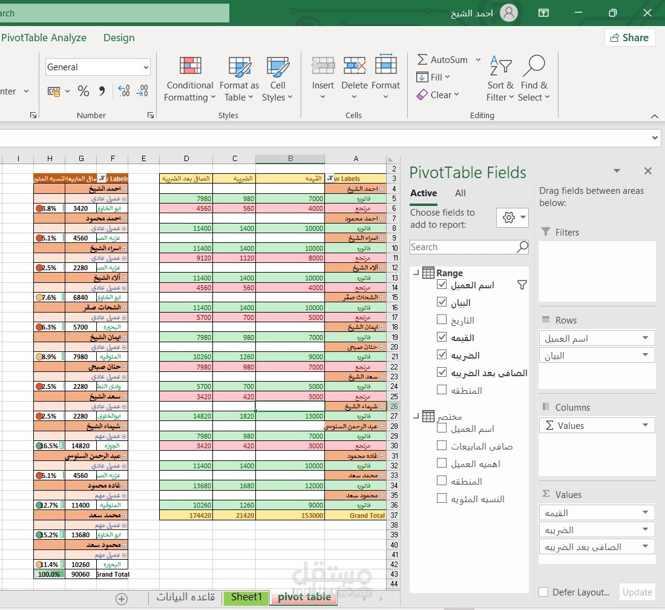Open the PivotTable Fields tools gear
This screenshot has height=610, width=665.
[x=513, y=217]
